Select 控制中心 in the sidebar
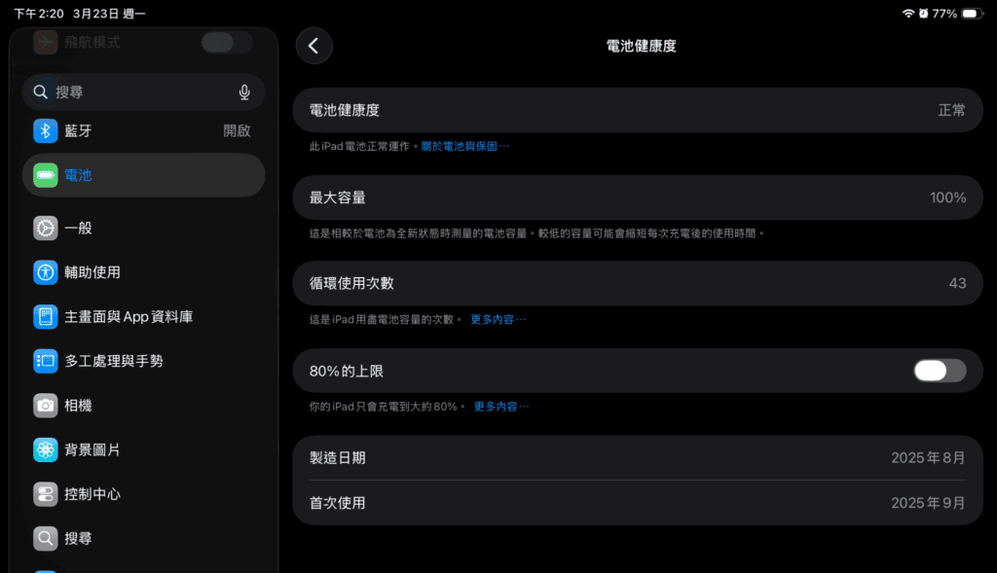 [144, 494]
